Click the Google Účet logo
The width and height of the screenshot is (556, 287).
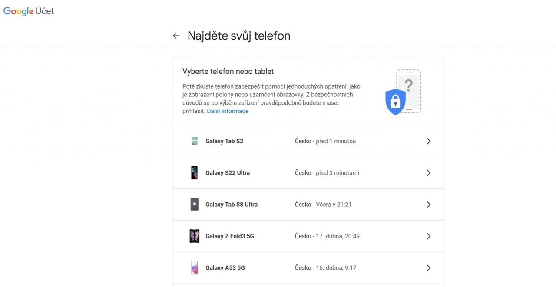(x=29, y=11)
